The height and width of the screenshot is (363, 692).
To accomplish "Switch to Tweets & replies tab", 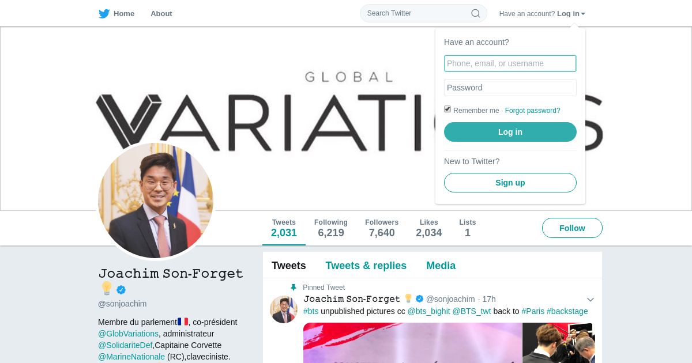I will pos(366,266).
